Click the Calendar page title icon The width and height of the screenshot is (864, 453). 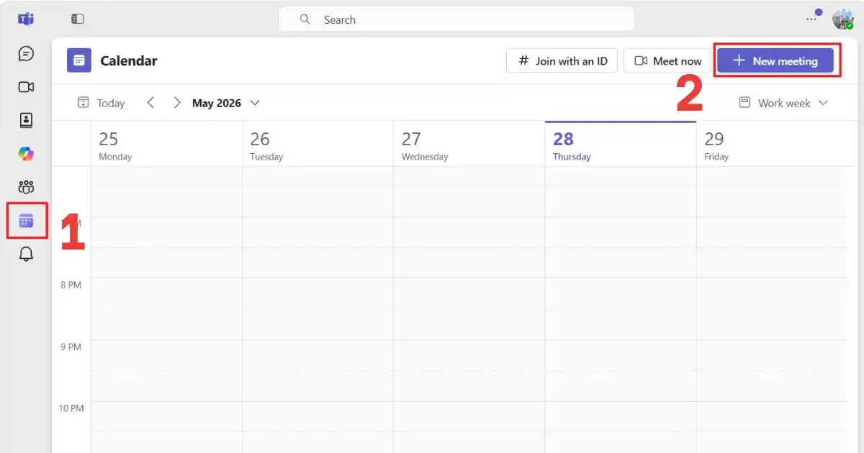point(79,60)
